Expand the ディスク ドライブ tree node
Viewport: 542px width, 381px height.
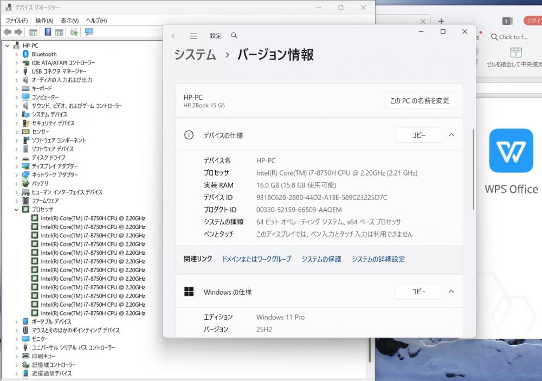[16, 158]
